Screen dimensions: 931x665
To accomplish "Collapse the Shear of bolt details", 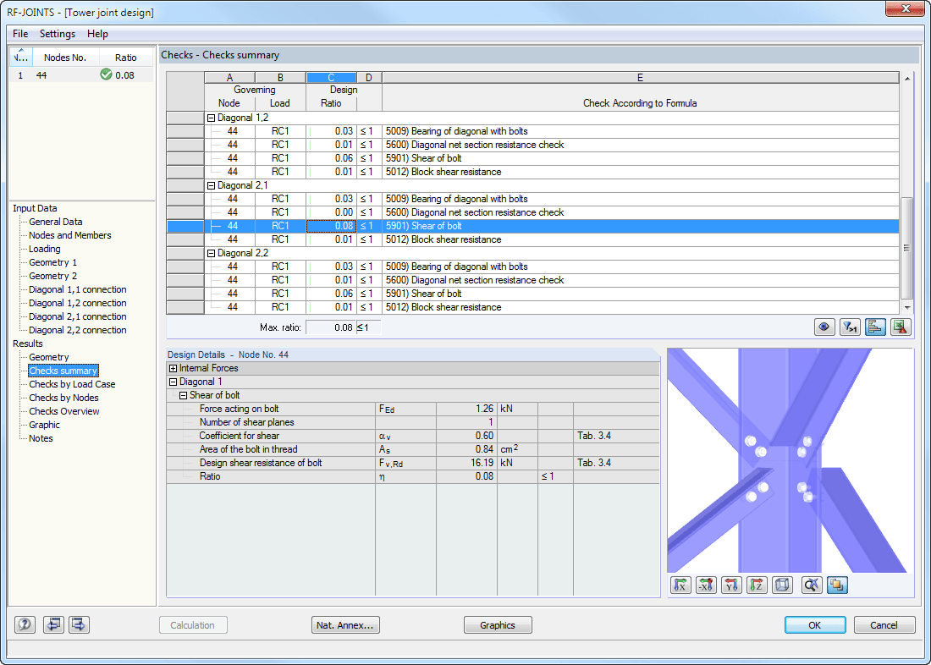I will click(184, 395).
